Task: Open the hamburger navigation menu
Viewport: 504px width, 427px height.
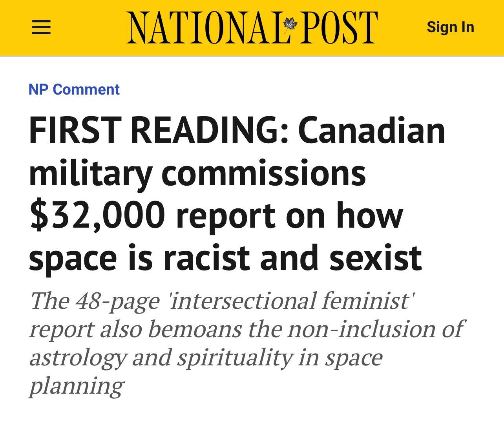Action: coord(41,27)
